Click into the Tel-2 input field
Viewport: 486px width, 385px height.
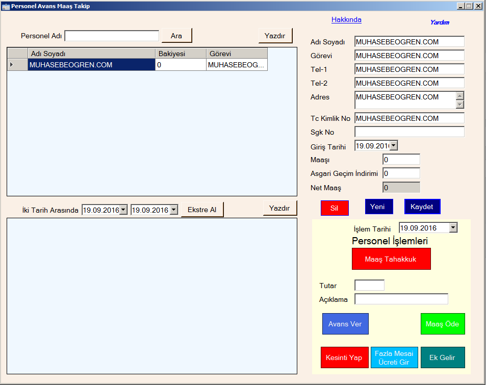[x=410, y=83]
